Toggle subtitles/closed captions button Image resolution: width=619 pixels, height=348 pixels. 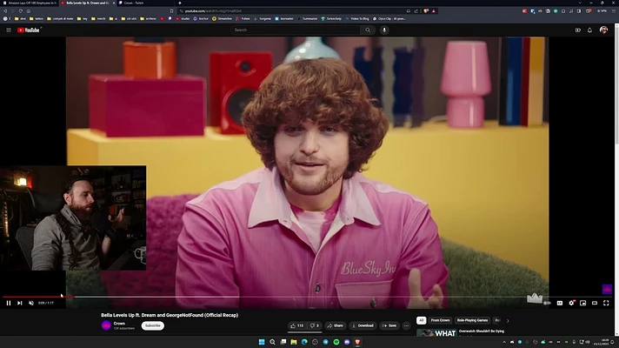point(559,303)
